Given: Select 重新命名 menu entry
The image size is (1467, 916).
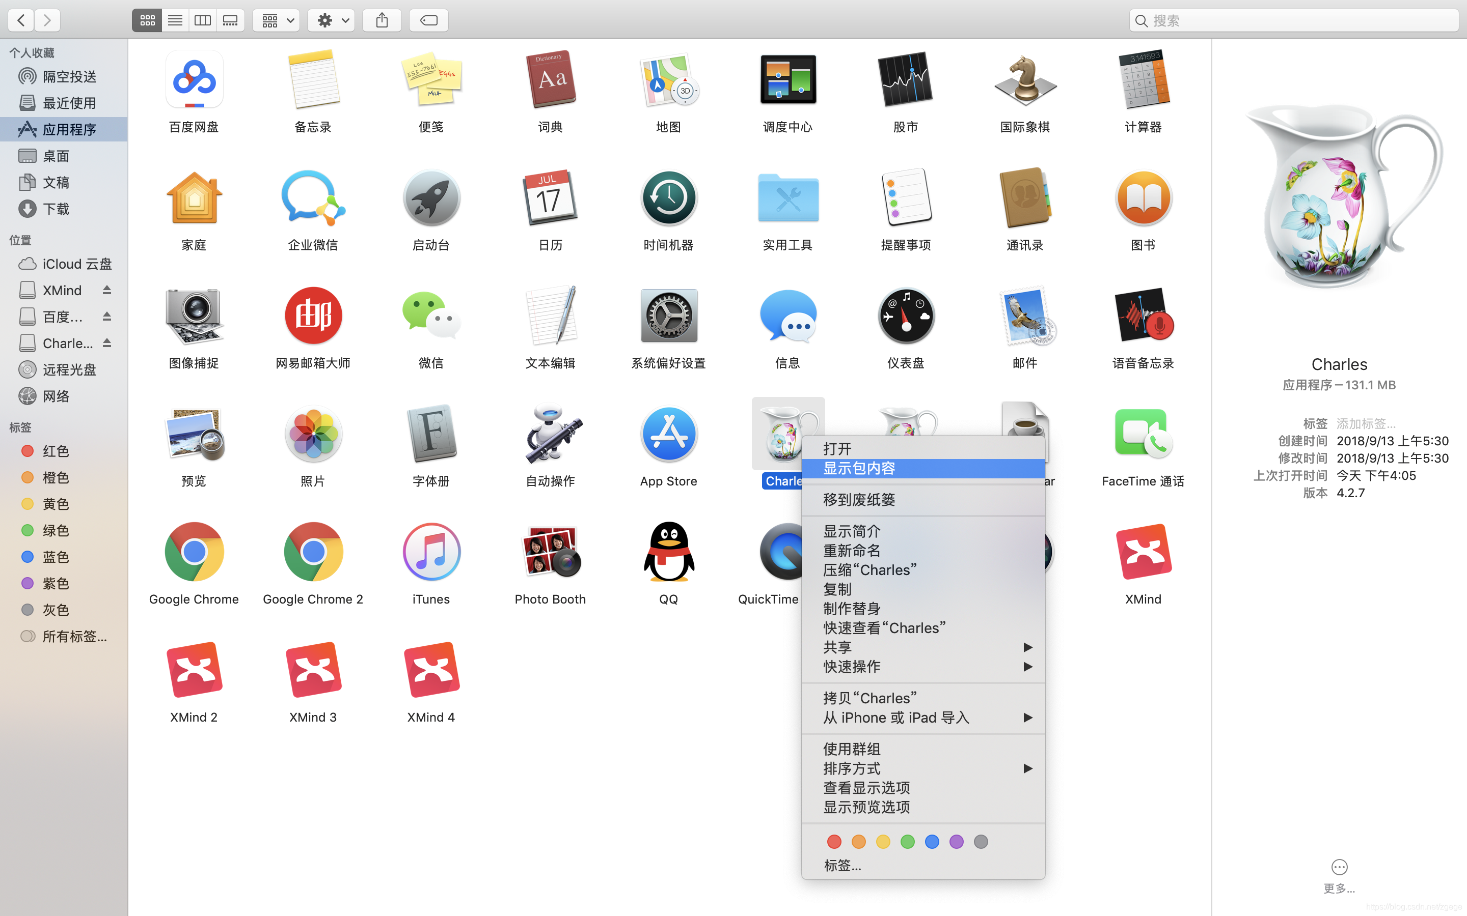Looking at the screenshot, I should click(923, 551).
